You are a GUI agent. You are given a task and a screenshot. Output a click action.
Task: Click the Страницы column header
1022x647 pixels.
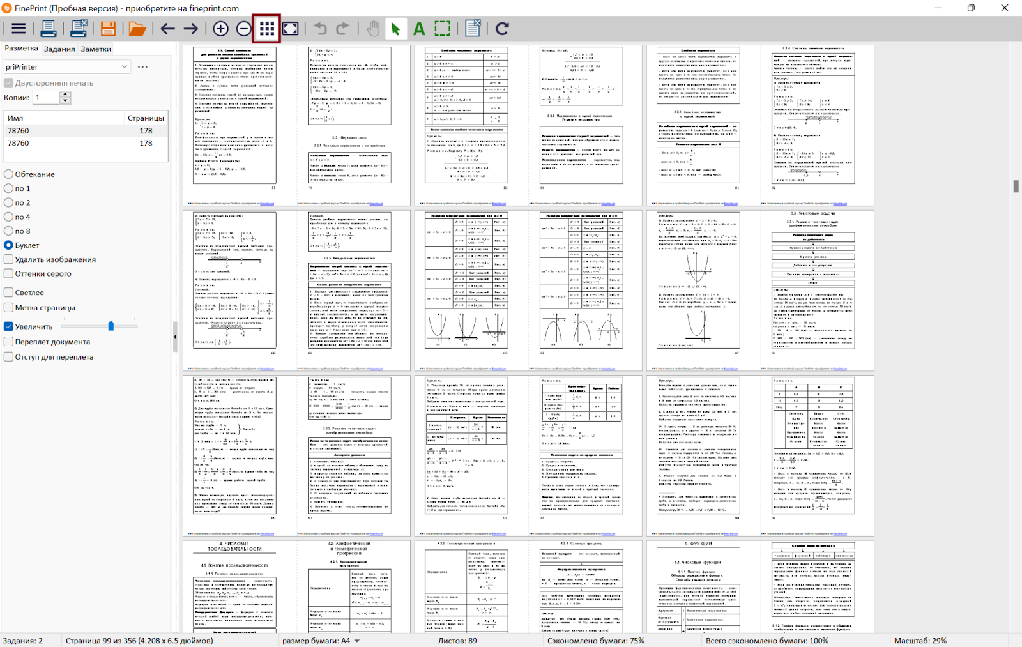pyautogui.click(x=146, y=118)
